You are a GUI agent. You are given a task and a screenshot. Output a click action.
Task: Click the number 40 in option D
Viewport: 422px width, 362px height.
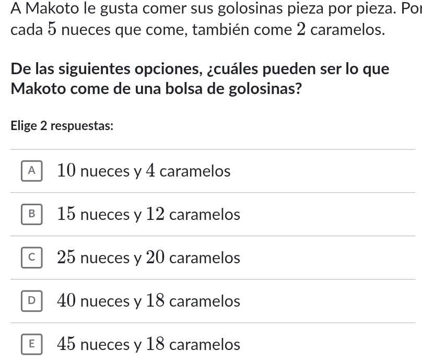[66, 301]
